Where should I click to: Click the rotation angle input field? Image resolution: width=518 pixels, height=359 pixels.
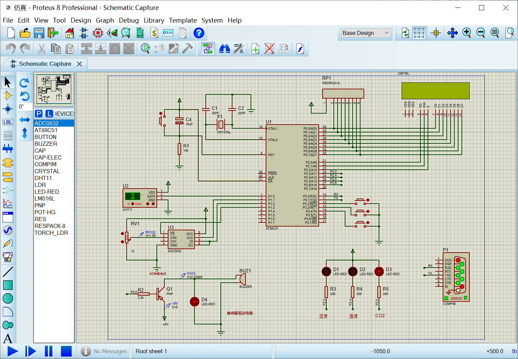click(25, 106)
